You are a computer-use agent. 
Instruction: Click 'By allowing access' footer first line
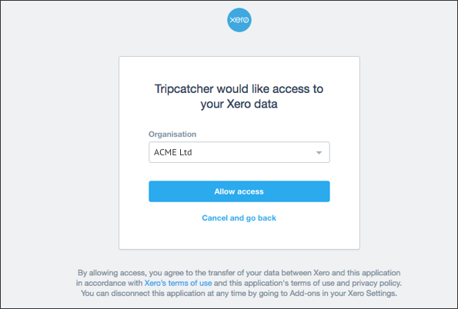coord(239,273)
